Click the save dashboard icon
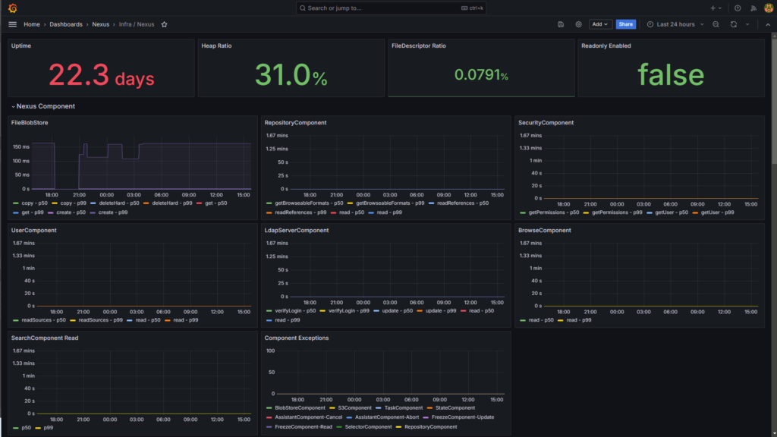The height and width of the screenshot is (437, 777). (x=561, y=24)
